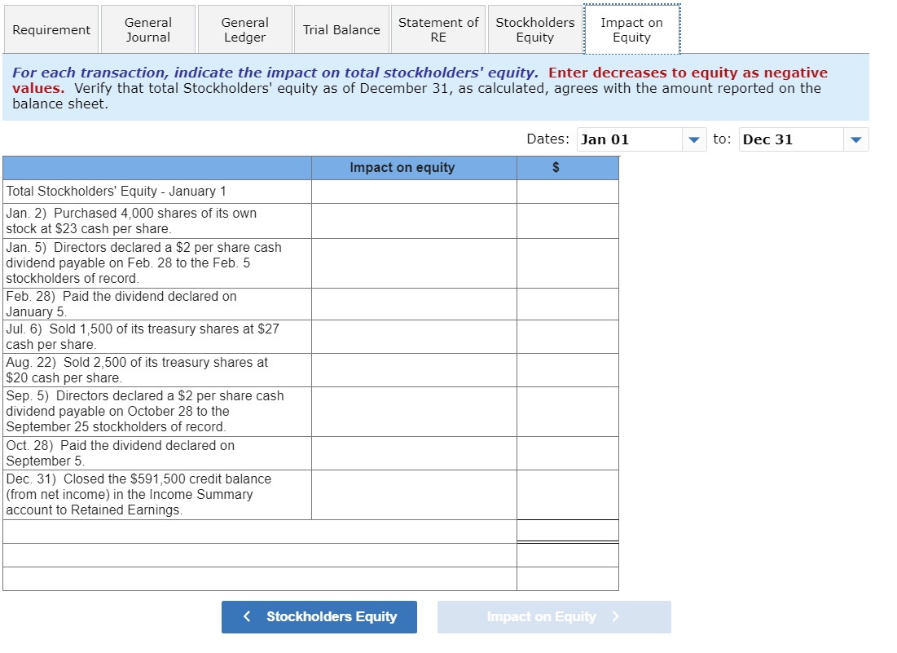Viewport: 897px width, 653px height.
Task: Select amount cell for Feb. 28 dividend payment
Action: 568,304
